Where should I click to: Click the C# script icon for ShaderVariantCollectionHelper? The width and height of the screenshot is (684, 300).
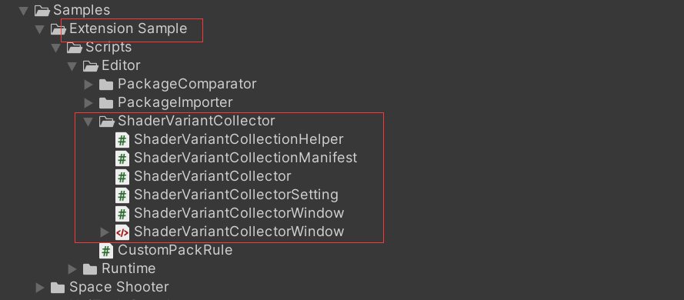[122, 140]
